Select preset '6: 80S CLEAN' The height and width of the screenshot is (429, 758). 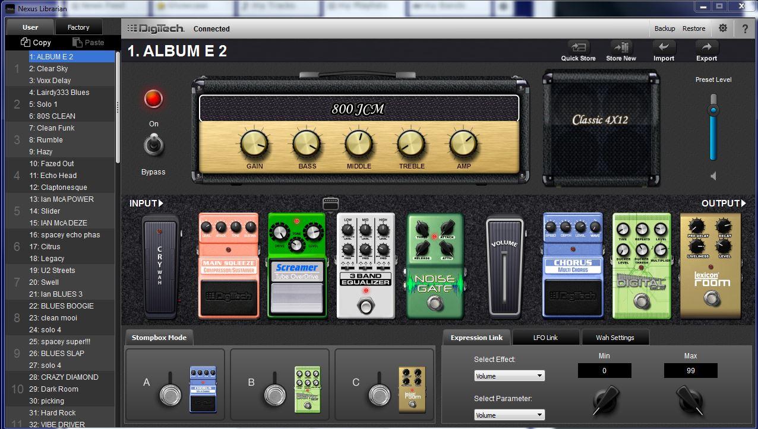click(72, 116)
